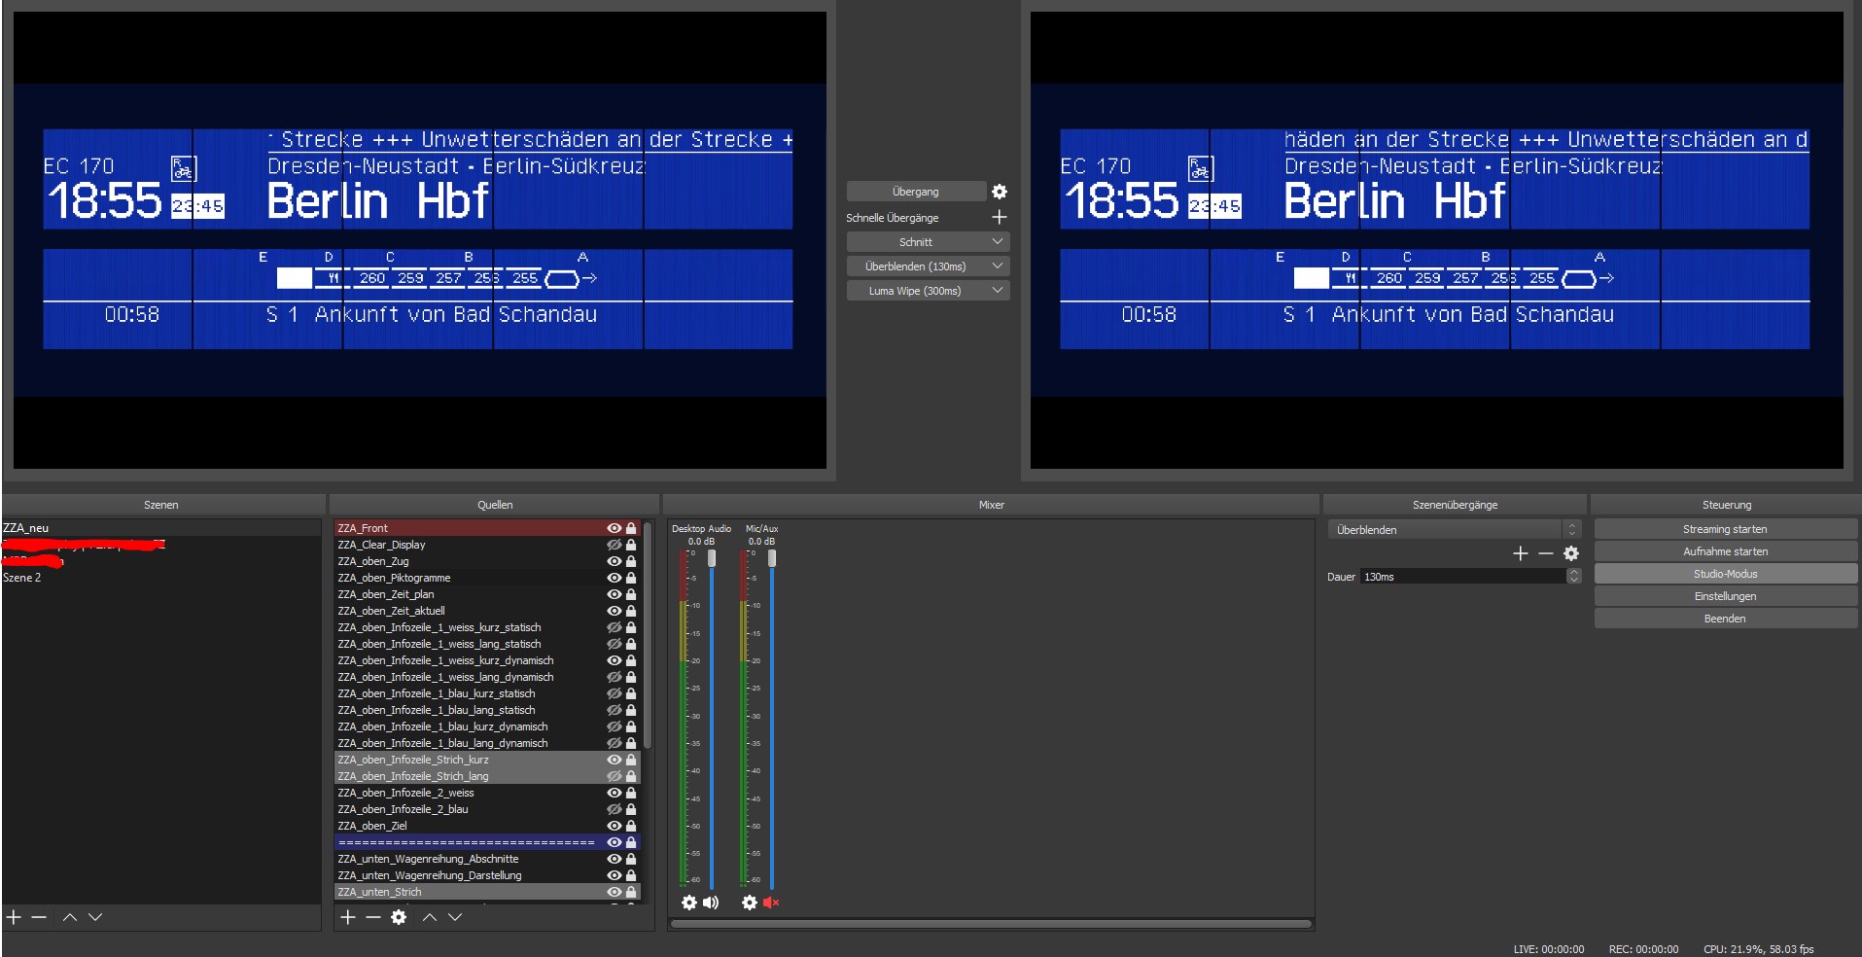Viewport: 1862px width, 957px height.
Task: Click Aufnahme starten
Action: pos(1725,551)
